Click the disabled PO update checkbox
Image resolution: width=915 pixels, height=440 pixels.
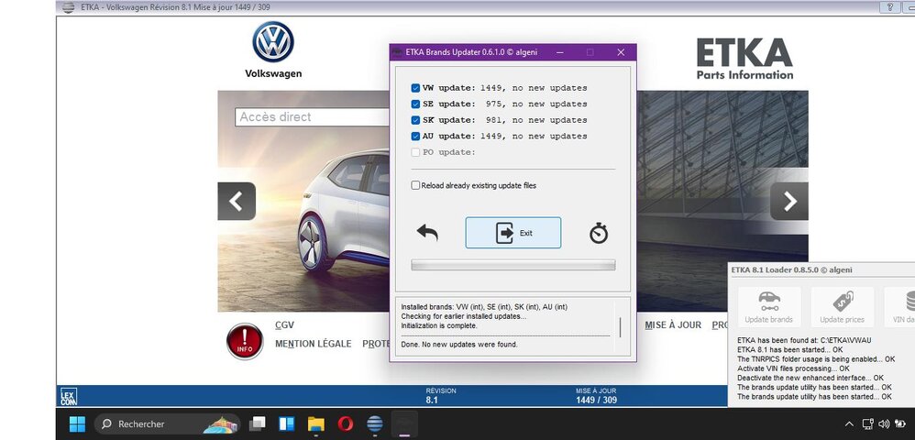(x=415, y=152)
